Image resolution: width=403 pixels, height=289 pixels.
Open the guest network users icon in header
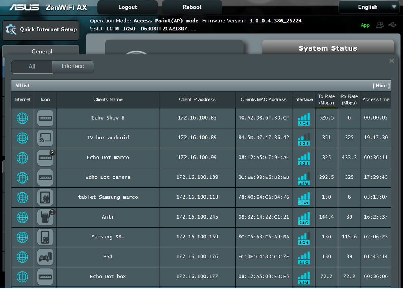380,25
